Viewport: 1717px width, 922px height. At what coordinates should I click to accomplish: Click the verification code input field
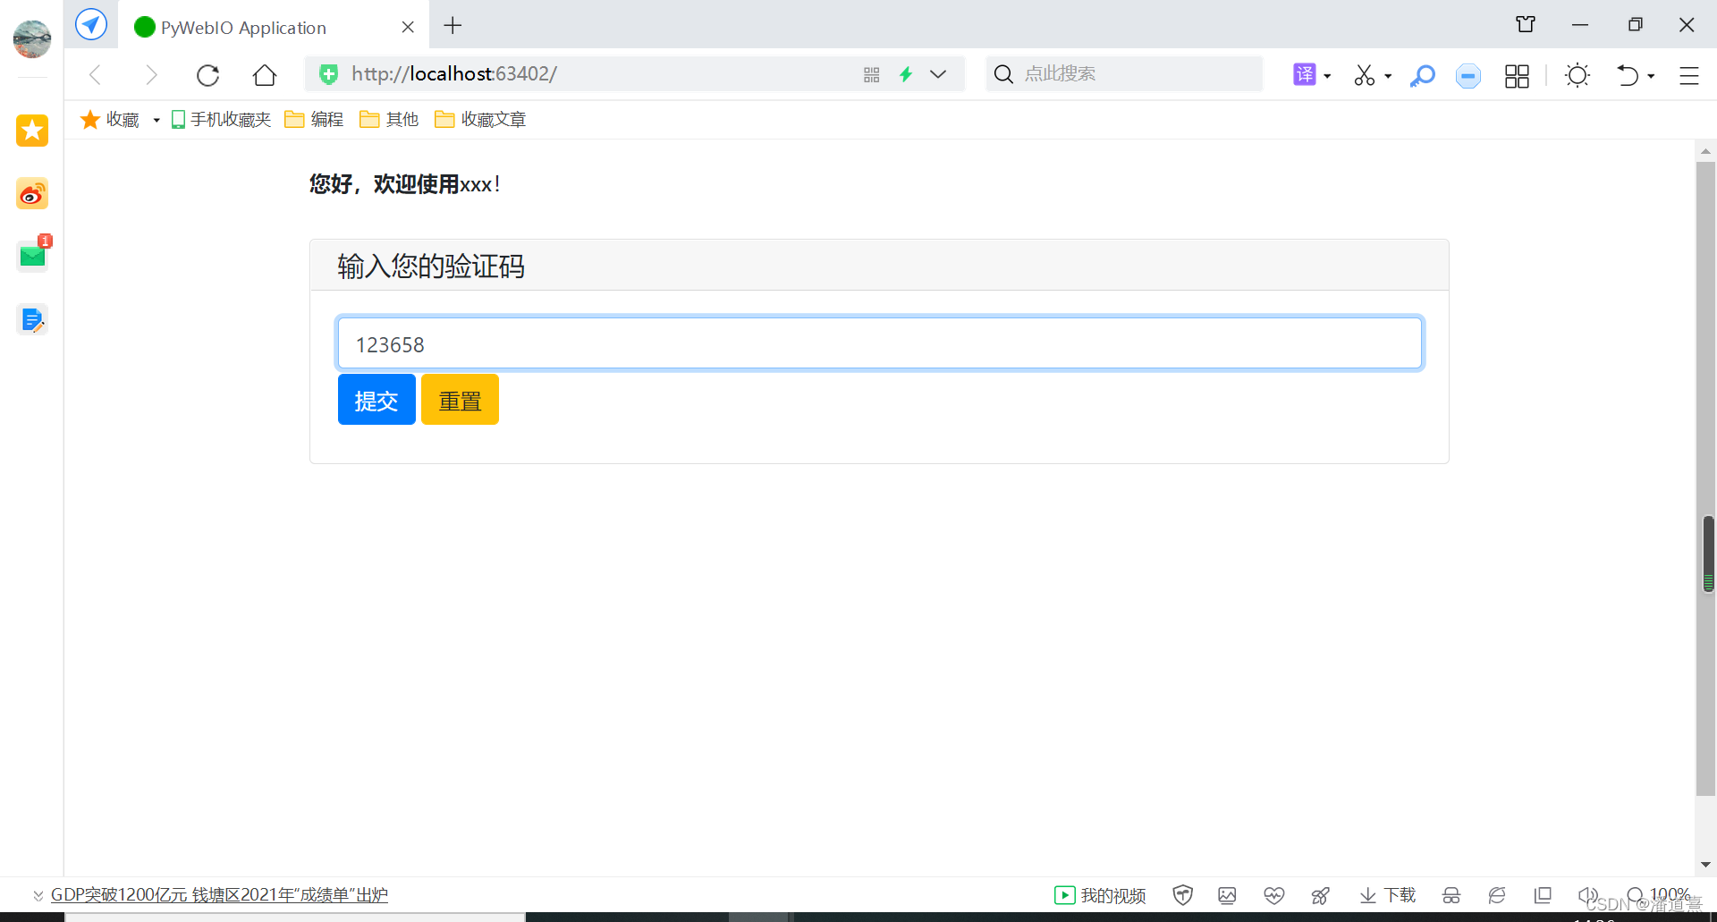pyautogui.click(x=879, y=343)
